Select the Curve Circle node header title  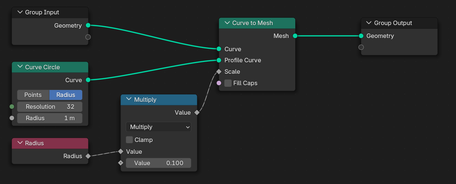click(42, 67)
